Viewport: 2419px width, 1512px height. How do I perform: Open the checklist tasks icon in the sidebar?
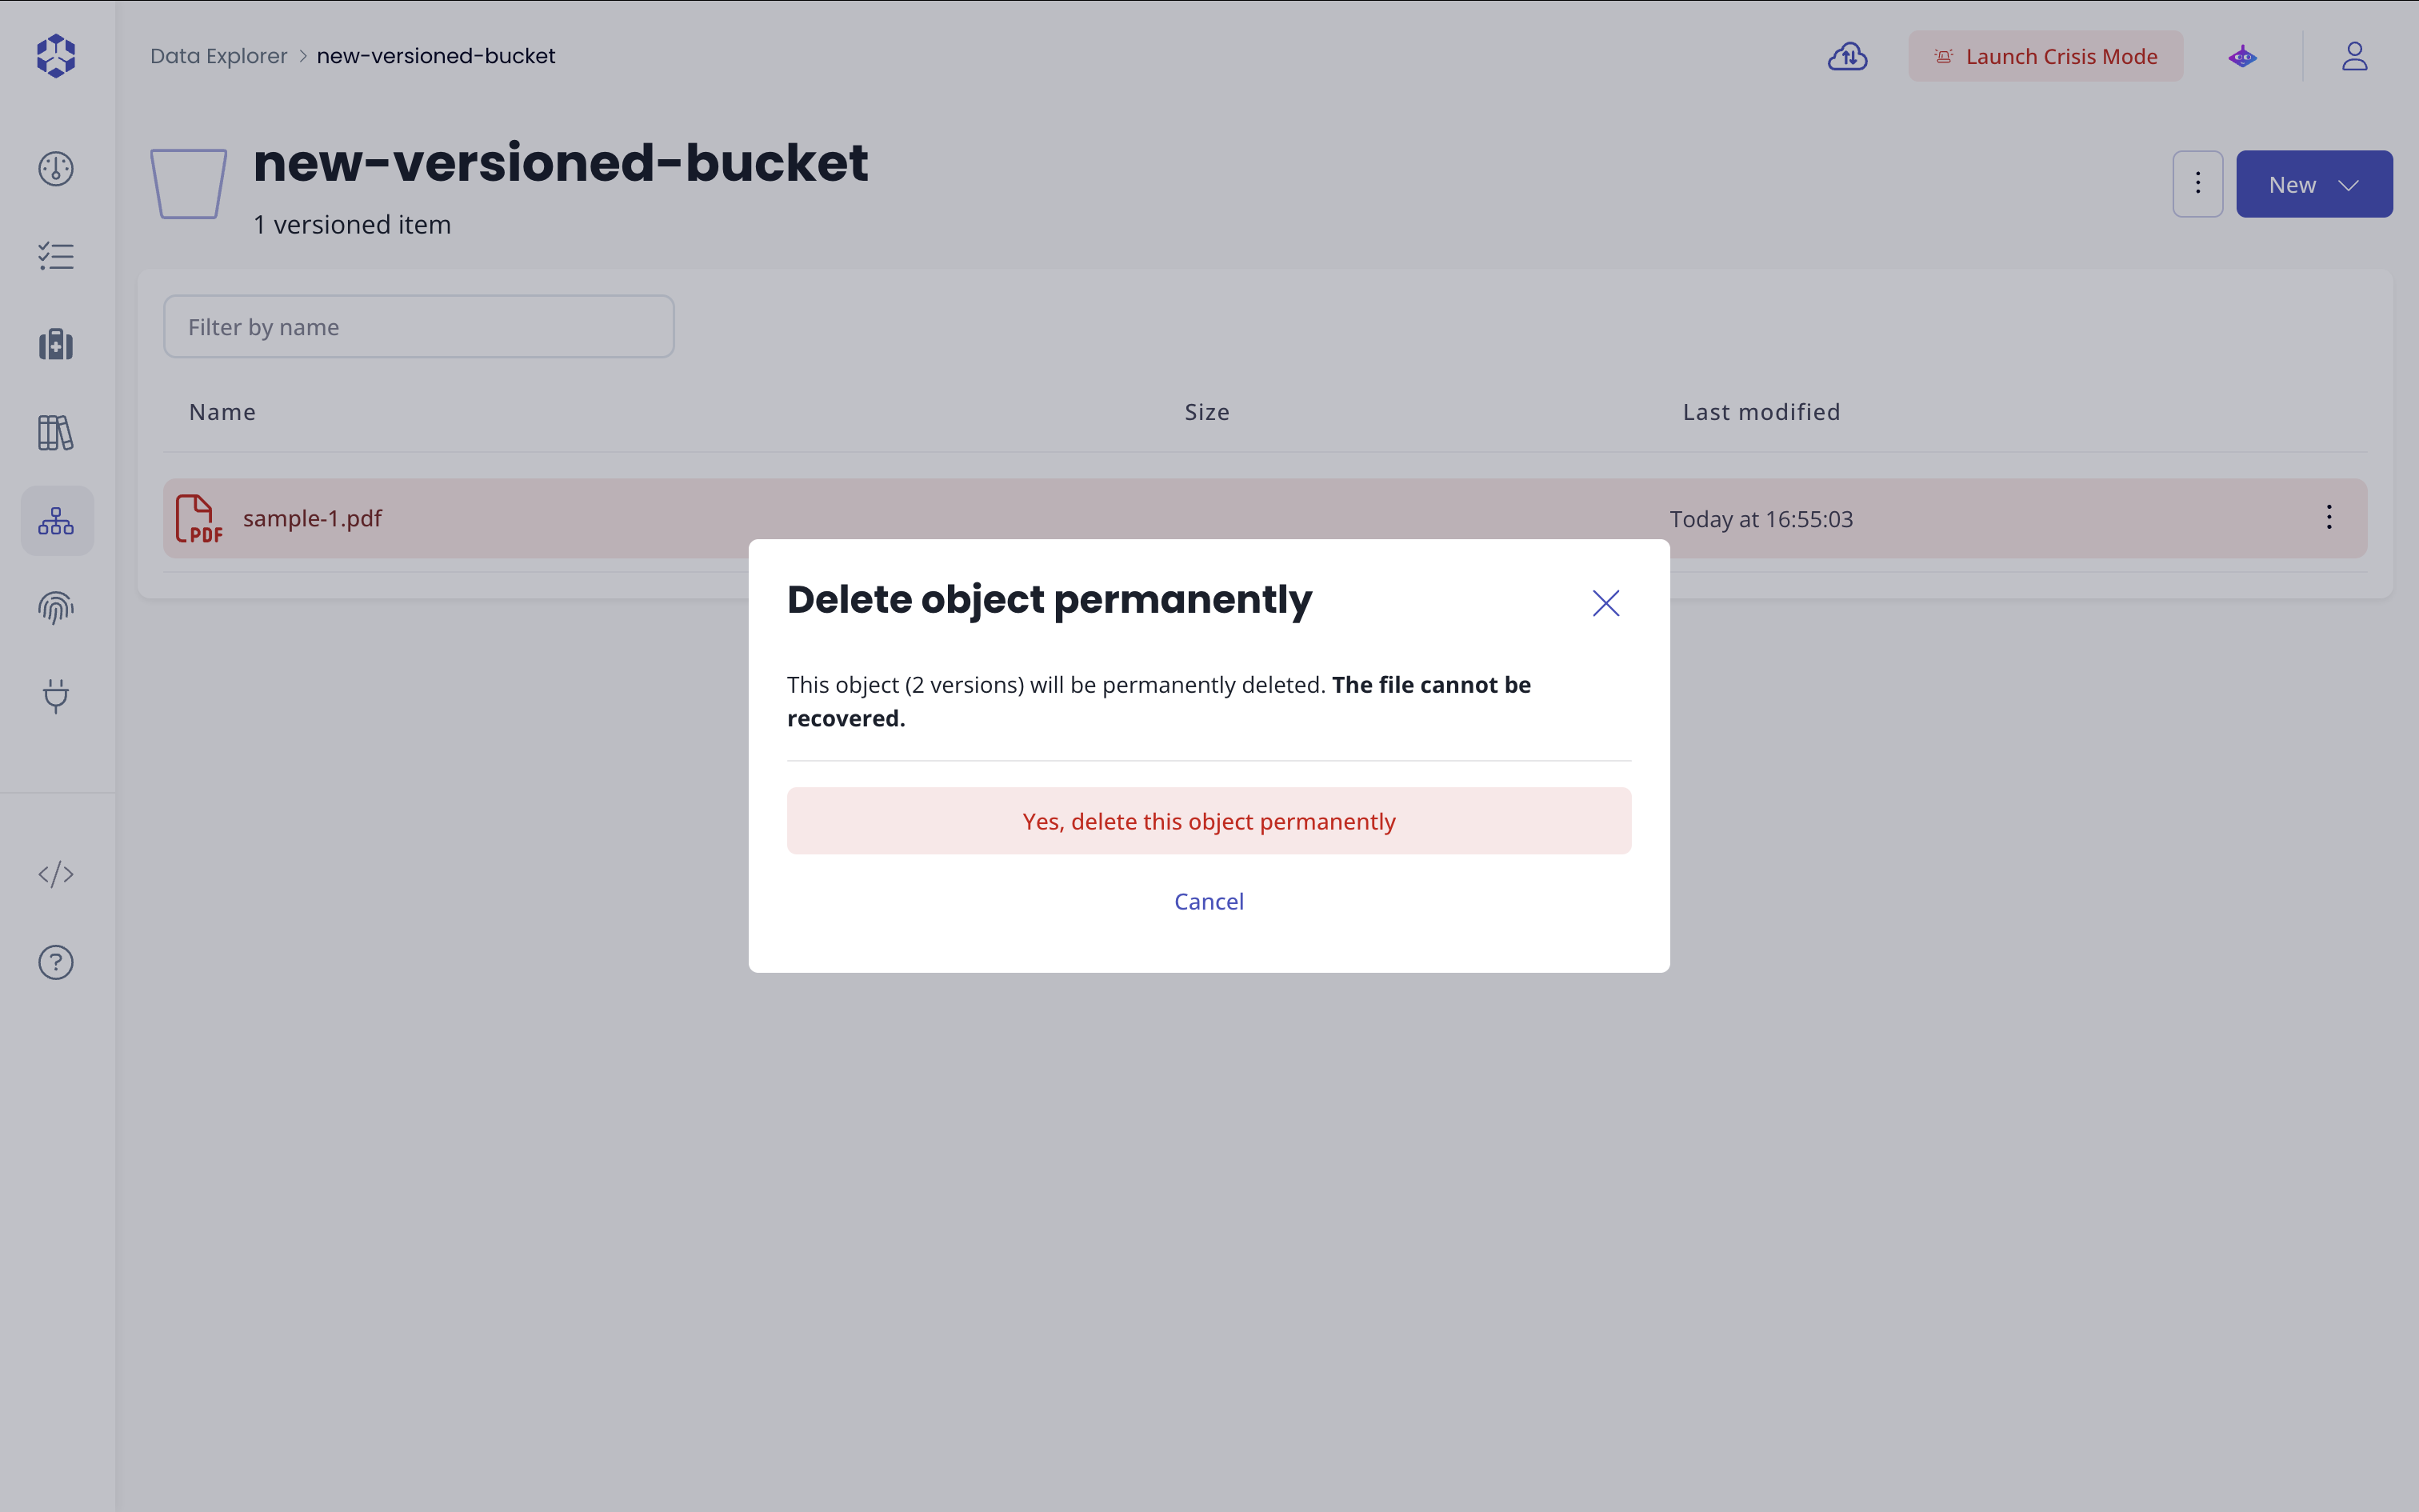56,257
